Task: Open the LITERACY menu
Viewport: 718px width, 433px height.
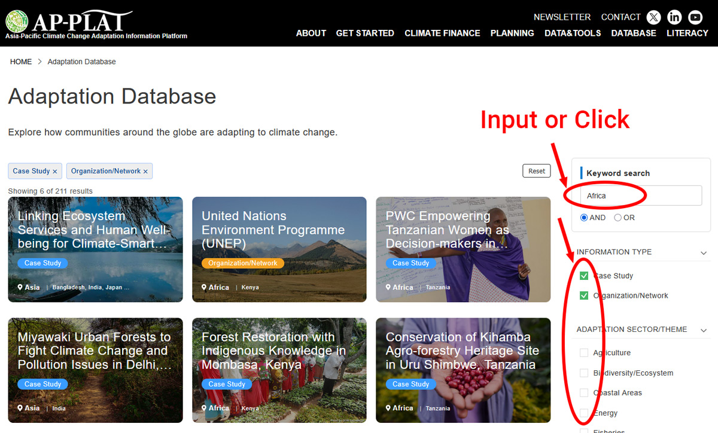Action: tap(687, 33)
